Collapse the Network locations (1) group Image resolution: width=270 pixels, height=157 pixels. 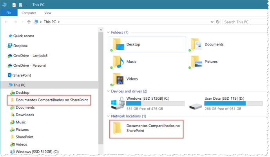click(x=108, y=116)
